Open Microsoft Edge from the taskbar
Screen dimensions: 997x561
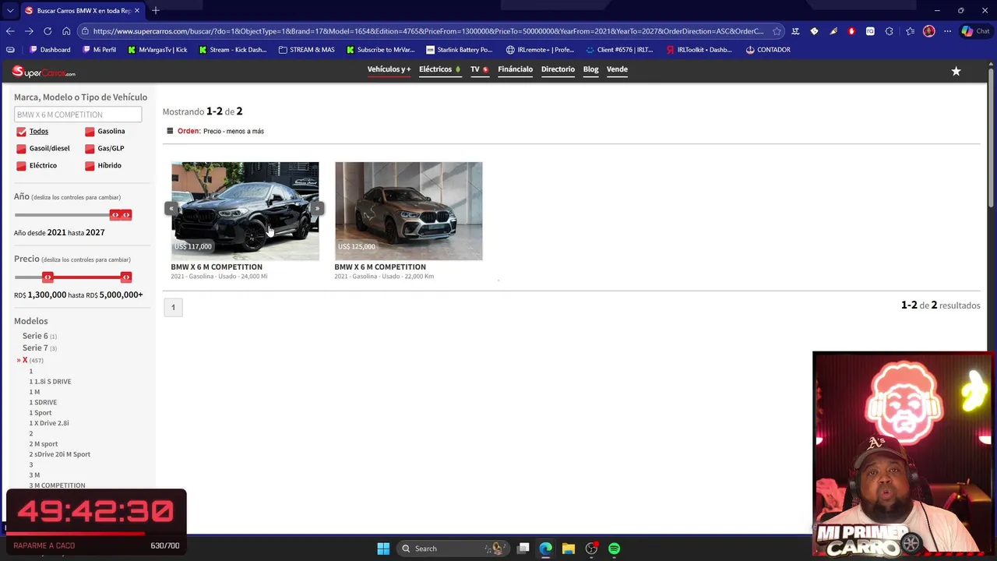(x=545, y=549)
